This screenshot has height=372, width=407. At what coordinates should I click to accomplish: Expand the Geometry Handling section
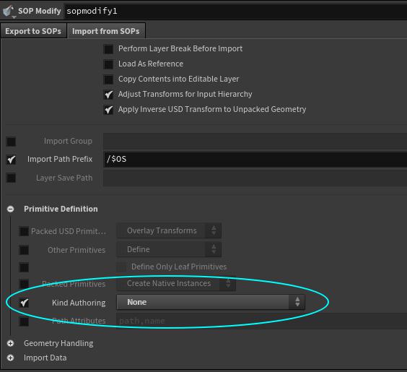10,343
